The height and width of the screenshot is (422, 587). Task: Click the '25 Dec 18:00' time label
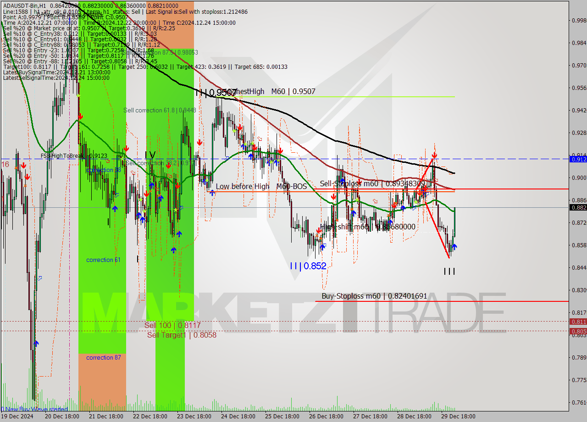[x=282, y=416]
